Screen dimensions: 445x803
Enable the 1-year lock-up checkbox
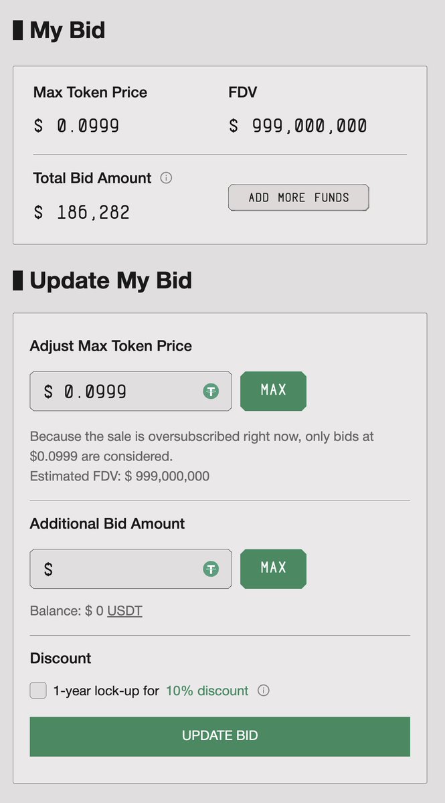38,691
